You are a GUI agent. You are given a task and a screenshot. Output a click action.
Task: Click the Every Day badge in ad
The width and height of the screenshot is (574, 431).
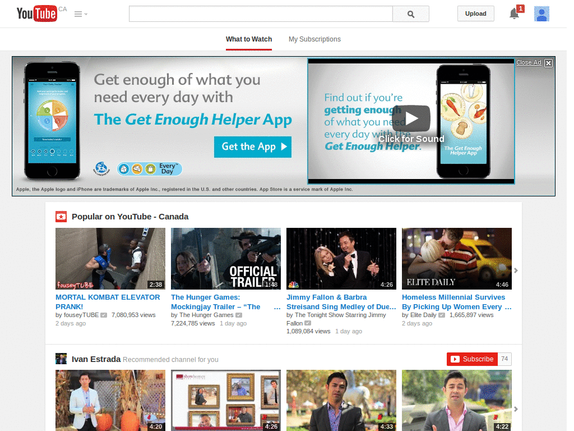150,169
